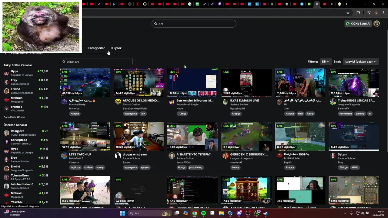The height and width of the screenshot is (218, 388).
Task: Open 'ATAQUES DE LOS MEDIO...' stream thumbnail
Action: pos(139,83)
